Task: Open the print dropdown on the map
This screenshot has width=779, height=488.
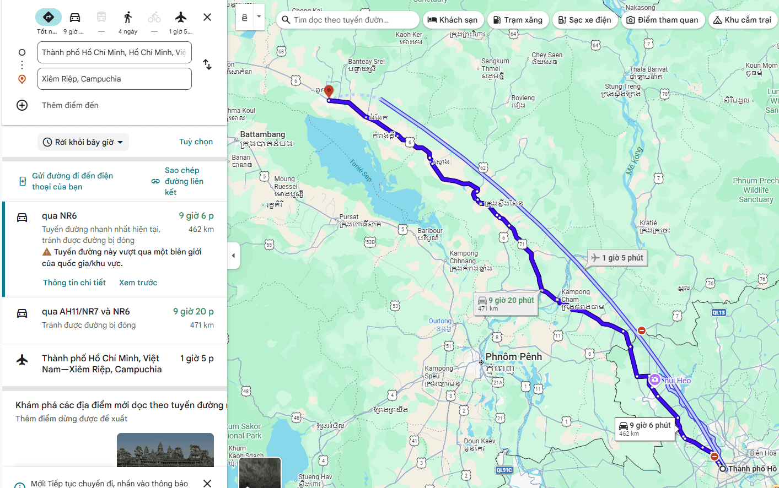Action: coord(259,17)
